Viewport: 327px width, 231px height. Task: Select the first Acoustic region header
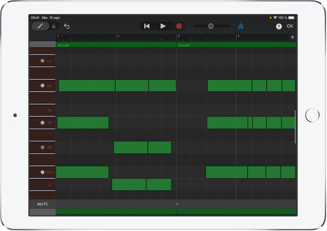click(x=116, y=45)
